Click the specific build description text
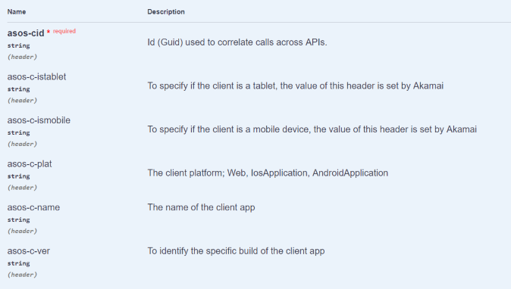 click(x=237, y=251)
